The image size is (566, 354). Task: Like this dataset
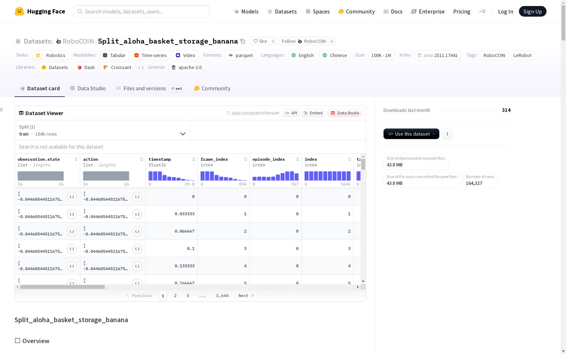click(260, 41)
